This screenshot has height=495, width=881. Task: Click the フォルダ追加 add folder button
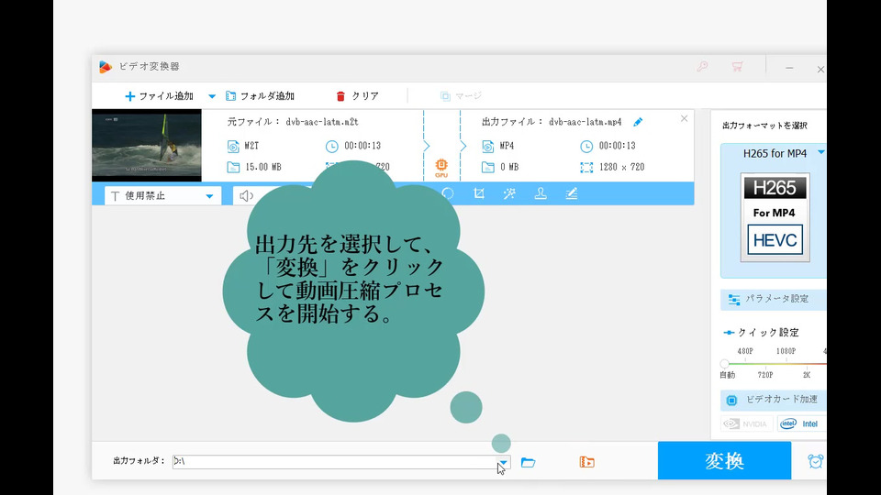tap(260, 96)
